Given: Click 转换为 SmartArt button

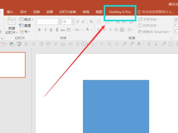Looking at the screenshot, I should 155,32.
